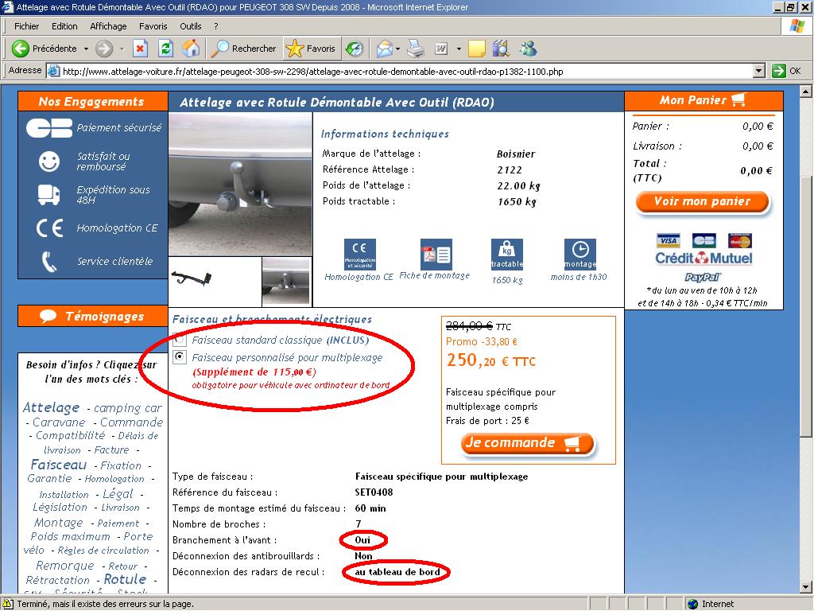View the tow bar part thumbnail

(192, 281)
